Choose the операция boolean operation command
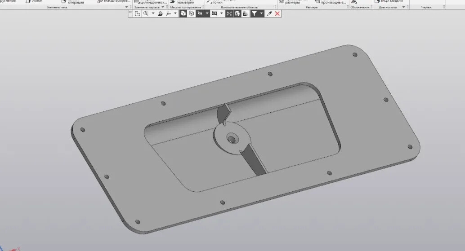This screenshot has height=251, width=465. point(73,2)
